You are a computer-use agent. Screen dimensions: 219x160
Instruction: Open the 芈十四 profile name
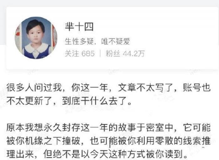(79, 27)
